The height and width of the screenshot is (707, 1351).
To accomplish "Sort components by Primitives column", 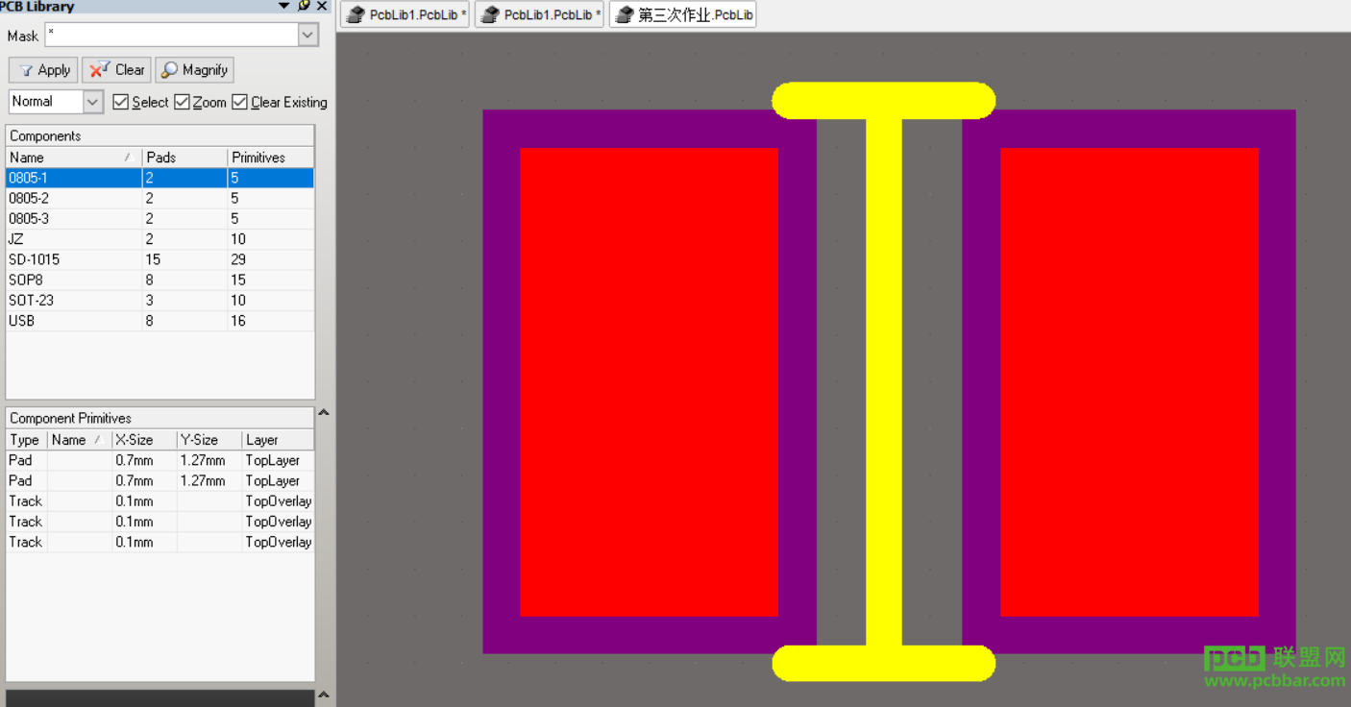I will pyautogui.click(x=271, y=158).
